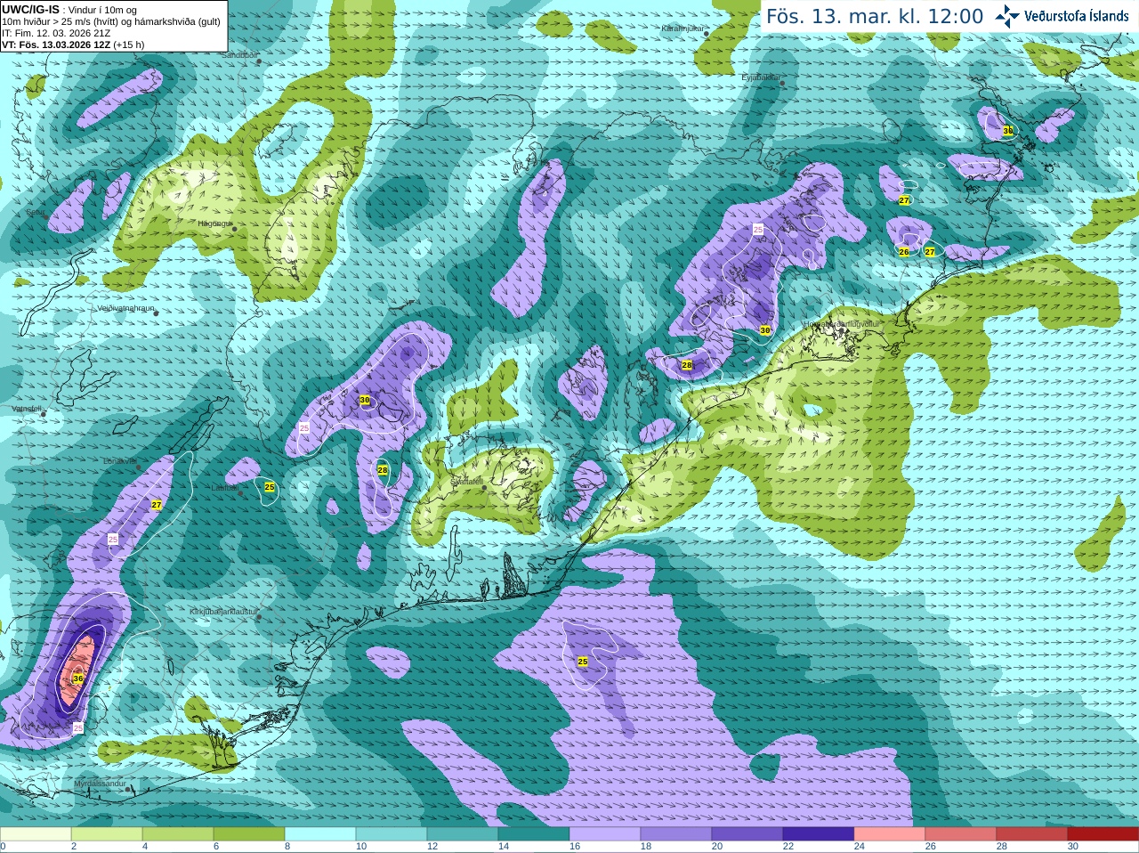Screen dimensions: 1139x853
Task: Select the 4–6 m/s green legend swatch
Action: [x=178, y=834]
